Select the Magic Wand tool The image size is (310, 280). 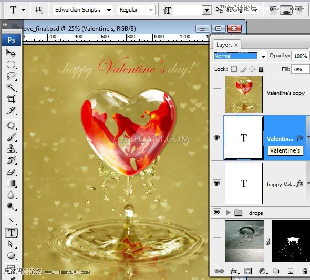(11, 88)
